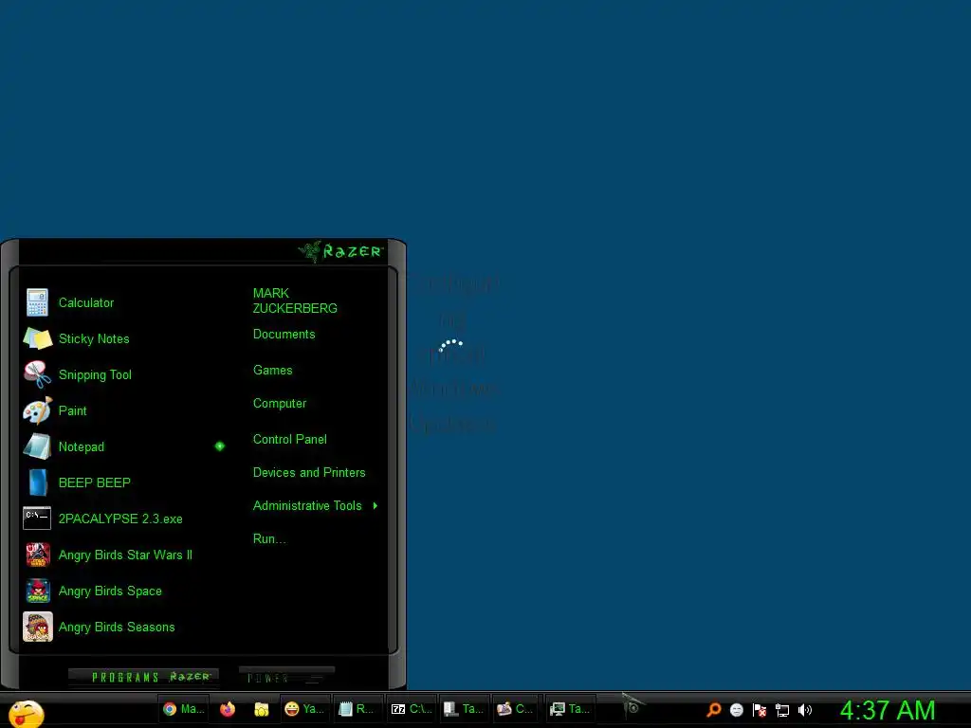
Task: Open Control Panel
Action: pos(290,440)
